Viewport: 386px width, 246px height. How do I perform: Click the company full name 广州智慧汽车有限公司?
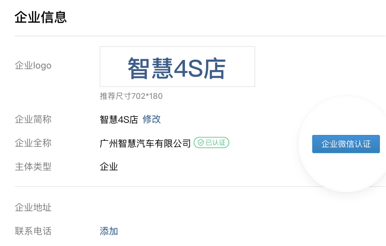pos(144,143)
